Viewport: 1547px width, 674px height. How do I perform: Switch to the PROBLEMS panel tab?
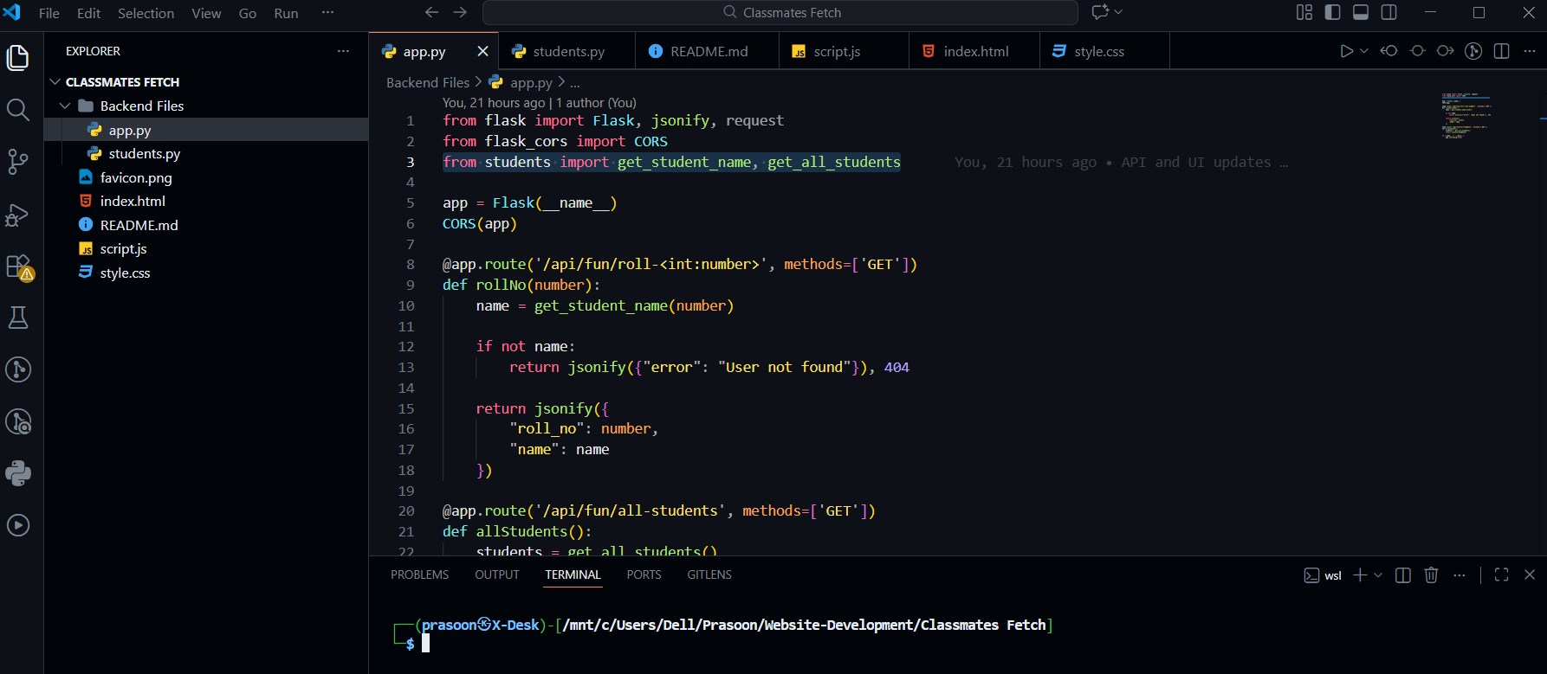[x=419, y=575]
